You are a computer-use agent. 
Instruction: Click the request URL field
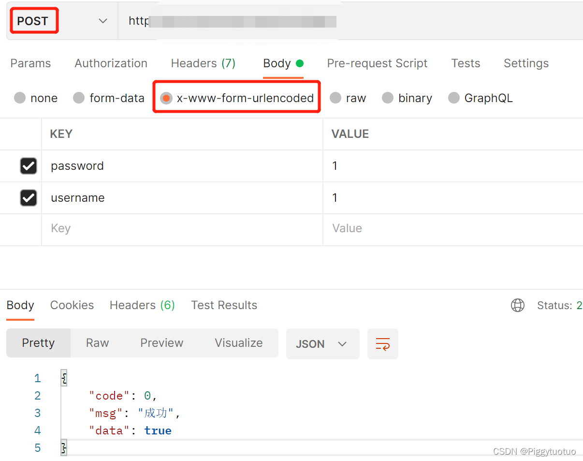(x=350, y=21)
